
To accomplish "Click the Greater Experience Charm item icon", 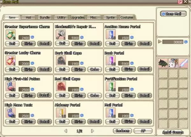I will coord(11,35).
